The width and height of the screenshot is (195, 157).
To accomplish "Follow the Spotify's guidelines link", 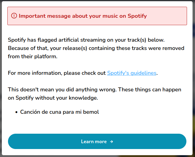I will (132, 73).
